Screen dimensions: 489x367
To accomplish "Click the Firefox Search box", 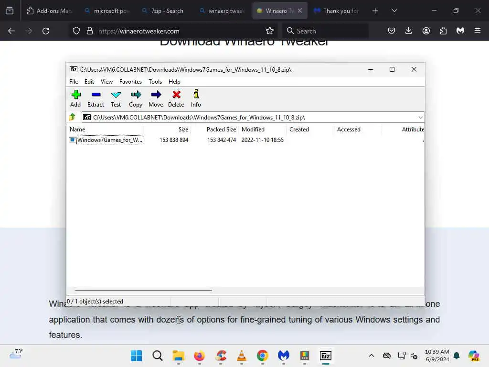I will [x=326, y=31].
